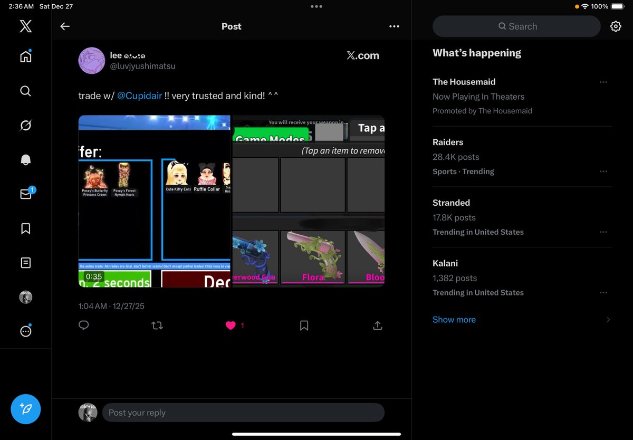Tap the Wi-Fi status icon
This screenshot has height=440, width=633.
tap(584, 6)
